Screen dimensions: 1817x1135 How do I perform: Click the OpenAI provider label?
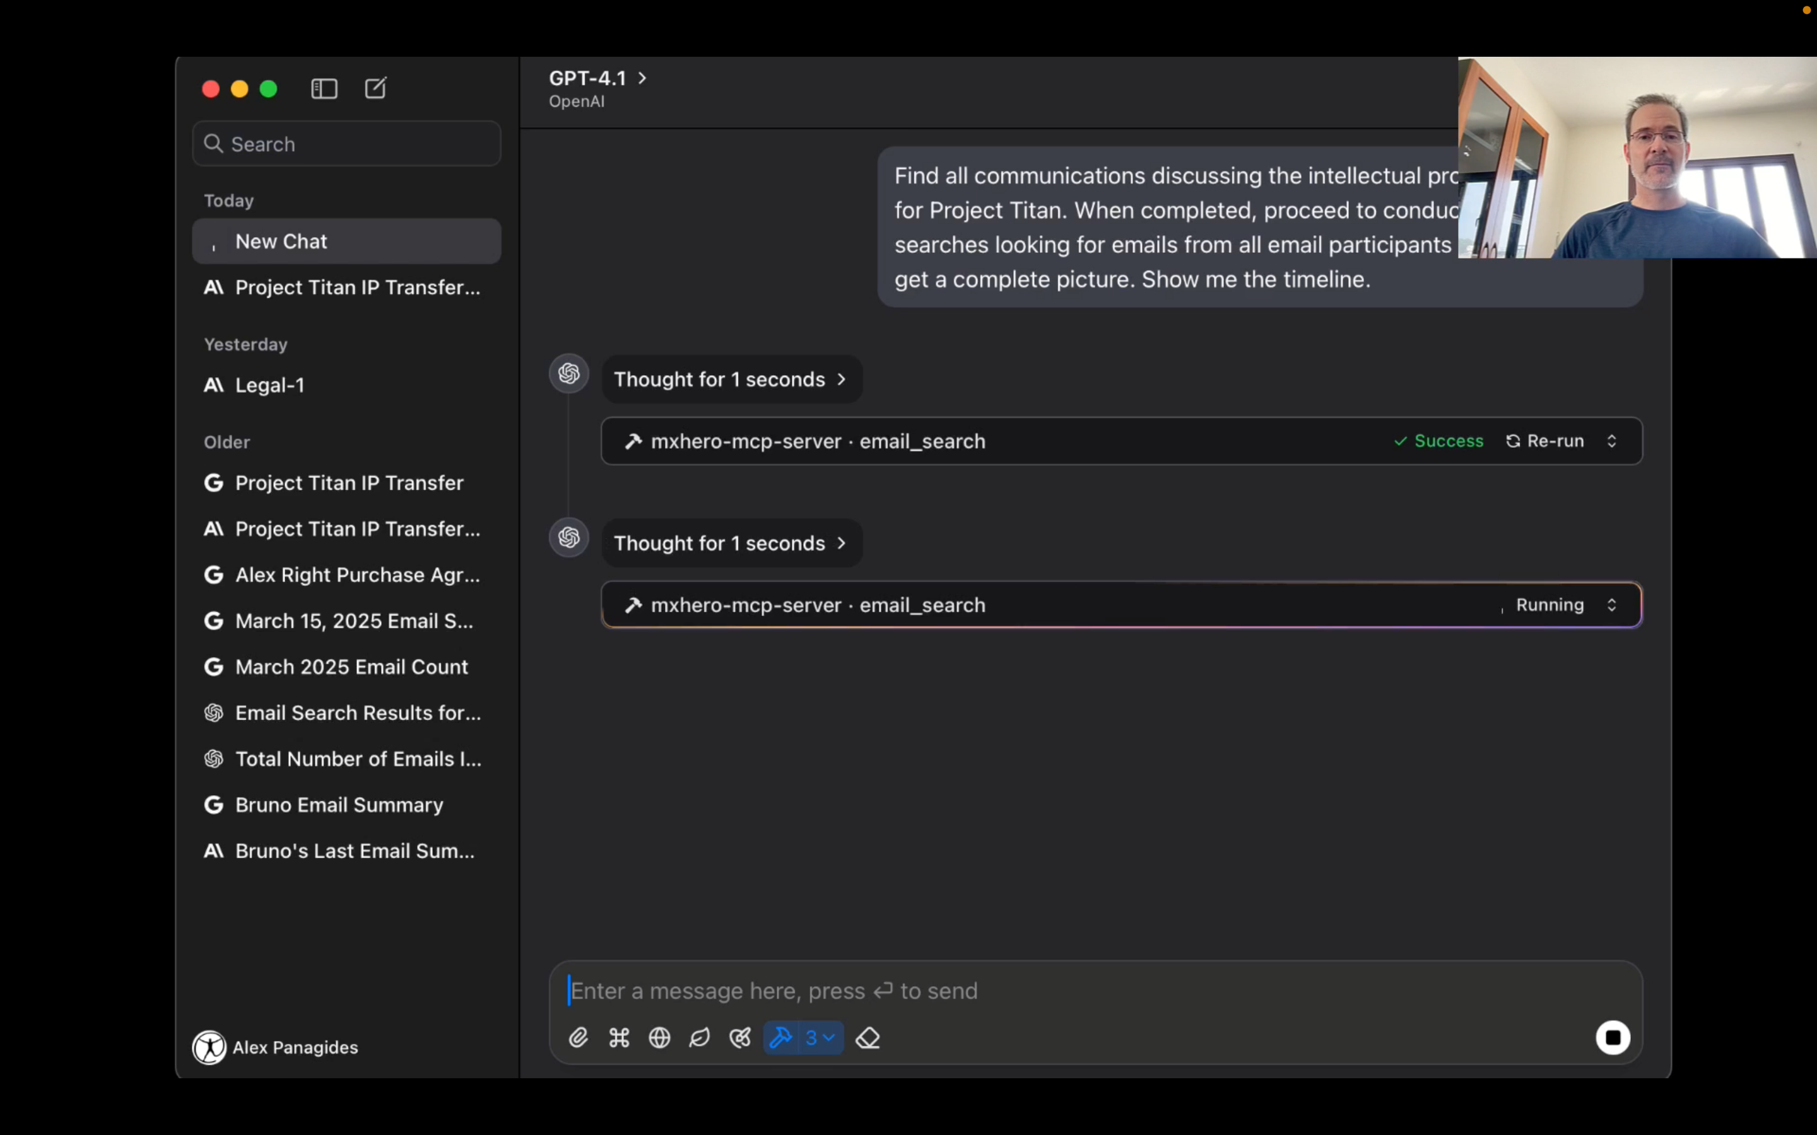click(577, 102)
